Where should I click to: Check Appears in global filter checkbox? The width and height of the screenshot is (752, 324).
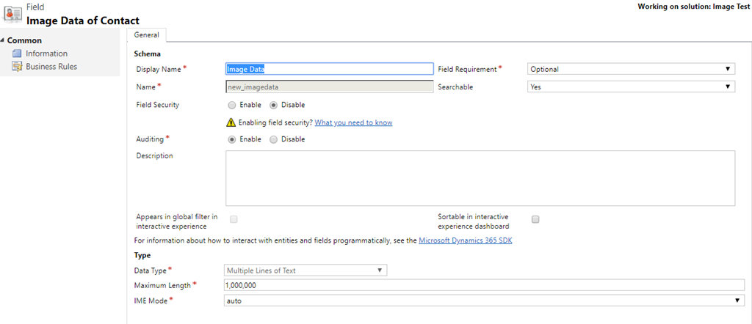coord(234,219)
